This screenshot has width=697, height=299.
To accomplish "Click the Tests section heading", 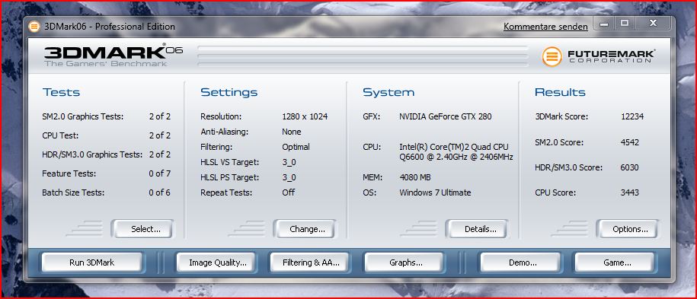I will pos(61,92).
